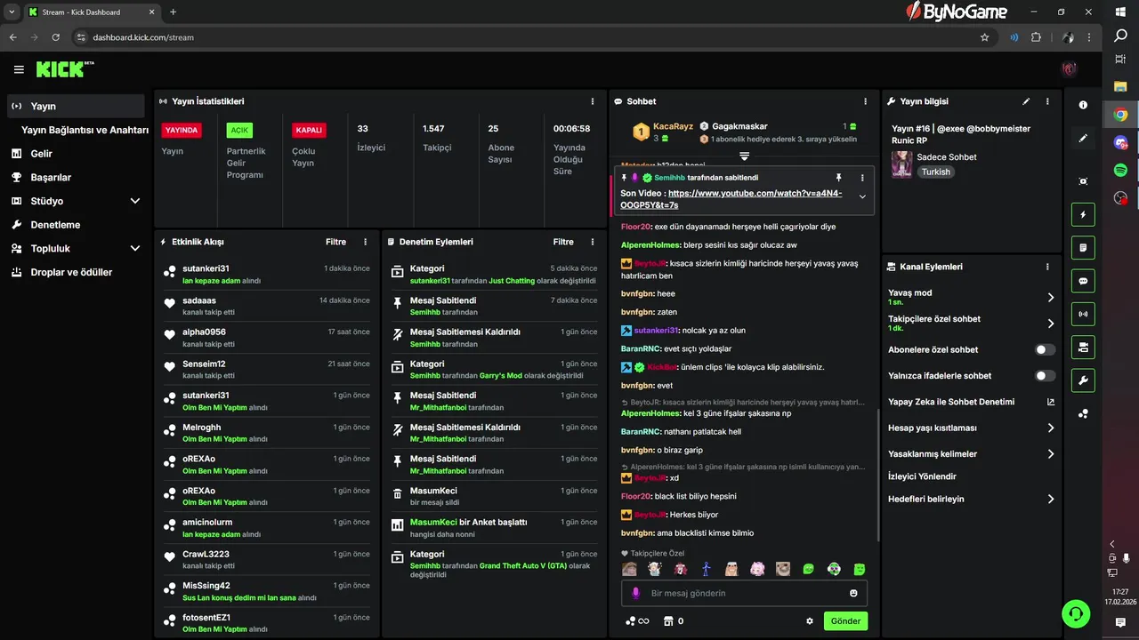Open the Sohbet panel three-dot menu
Viewport: 1139px width, 640px height.
coord(865,101)
